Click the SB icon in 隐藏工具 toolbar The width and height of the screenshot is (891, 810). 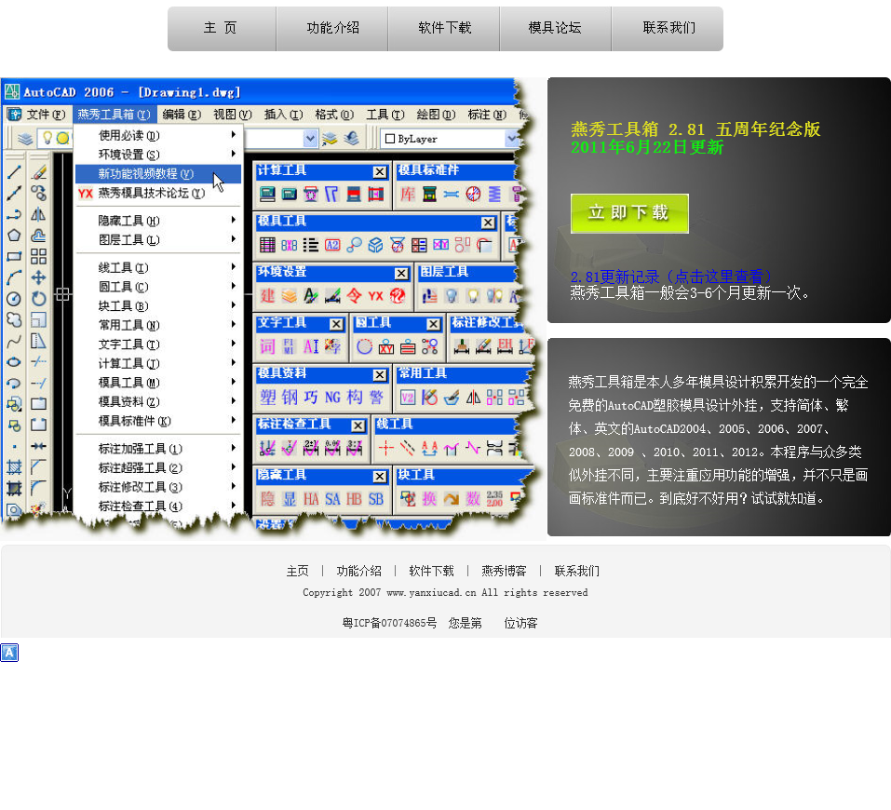click(x=375, y=499)
